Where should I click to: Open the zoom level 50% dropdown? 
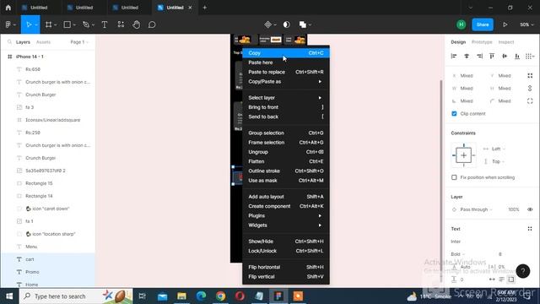coord(526,24)
